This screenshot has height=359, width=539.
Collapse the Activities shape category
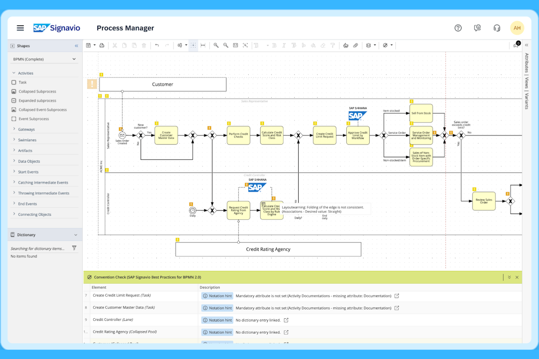point(25,73)
